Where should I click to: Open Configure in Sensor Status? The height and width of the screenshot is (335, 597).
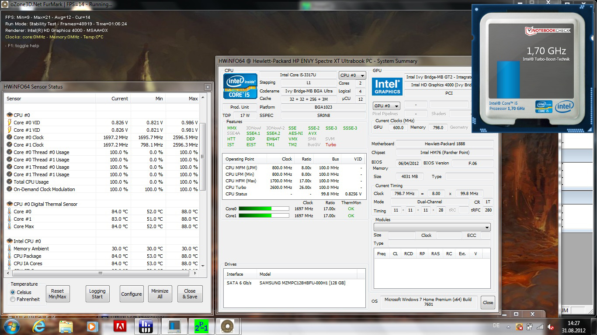[x=132, y=294]
